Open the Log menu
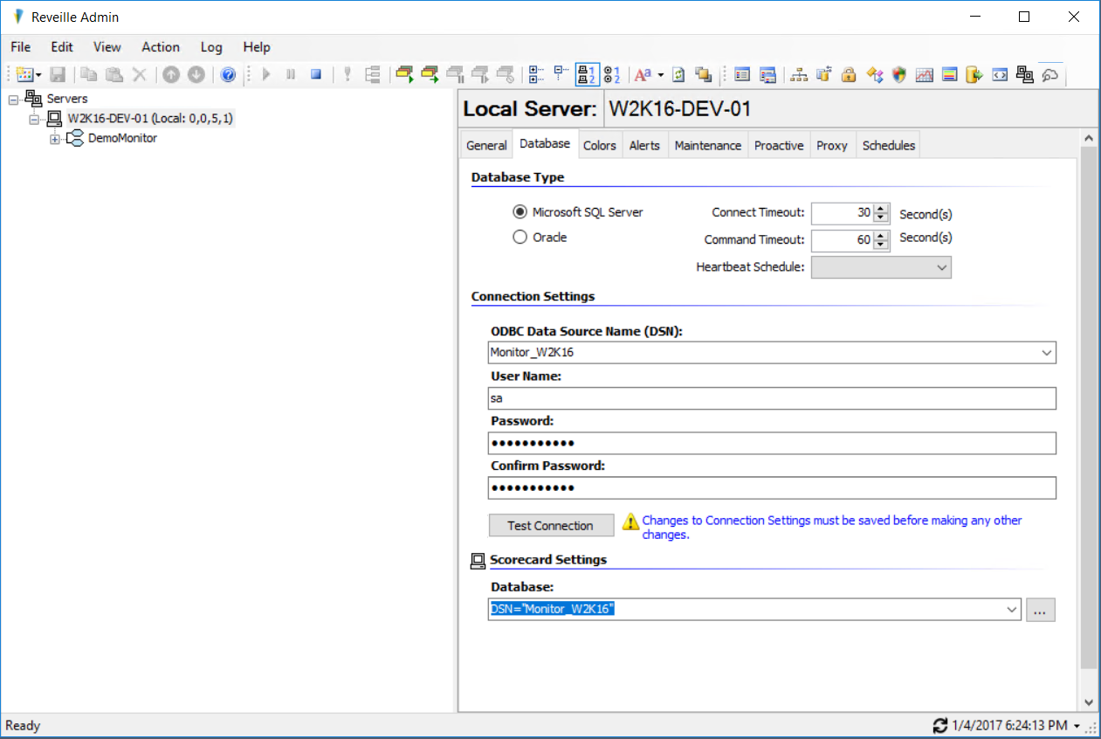Screen dimensions: 1101x739 (x=211, y=47)
